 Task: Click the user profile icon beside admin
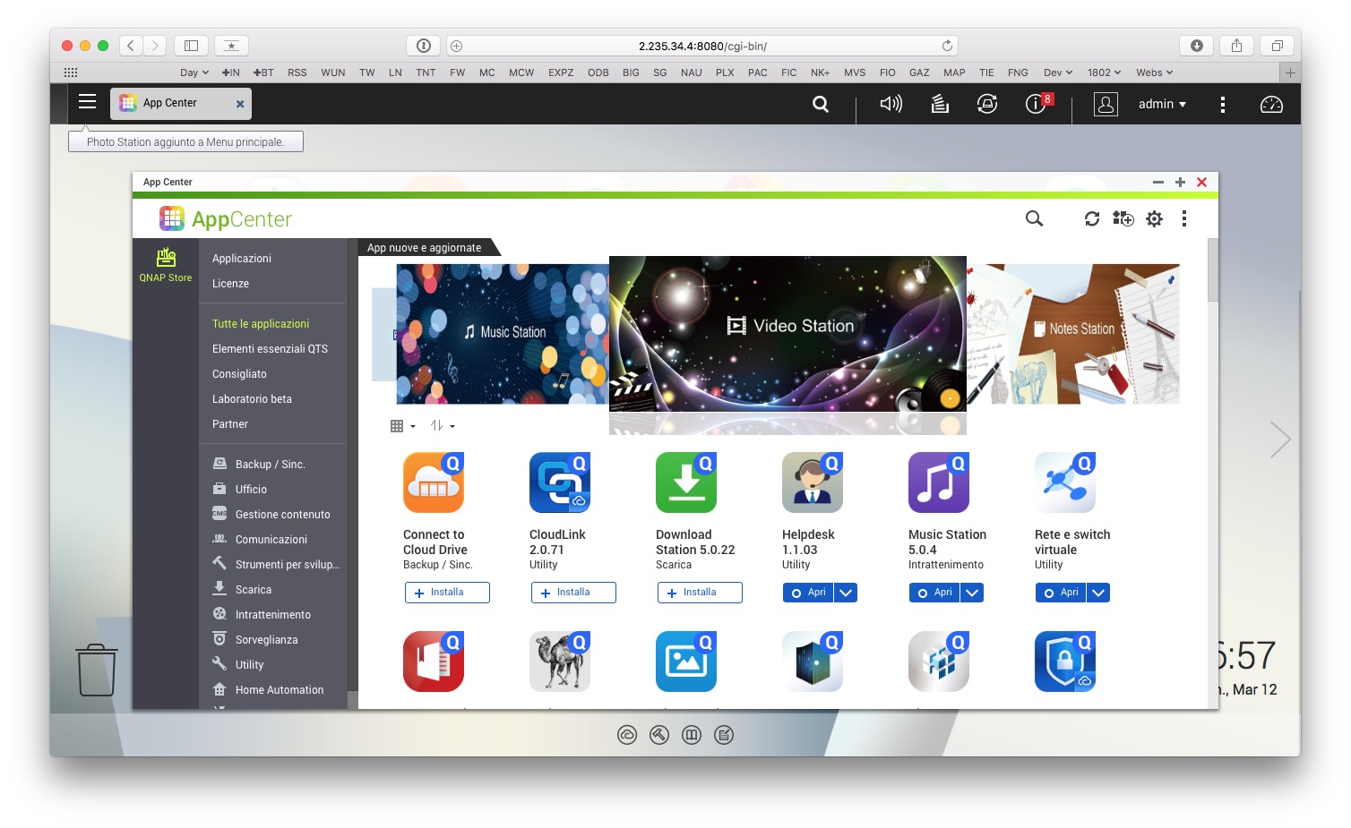coord(1106,104)
